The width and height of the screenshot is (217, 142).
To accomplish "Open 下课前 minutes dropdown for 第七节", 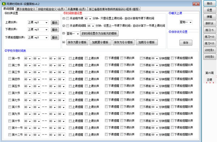I will tap(155, 100).
